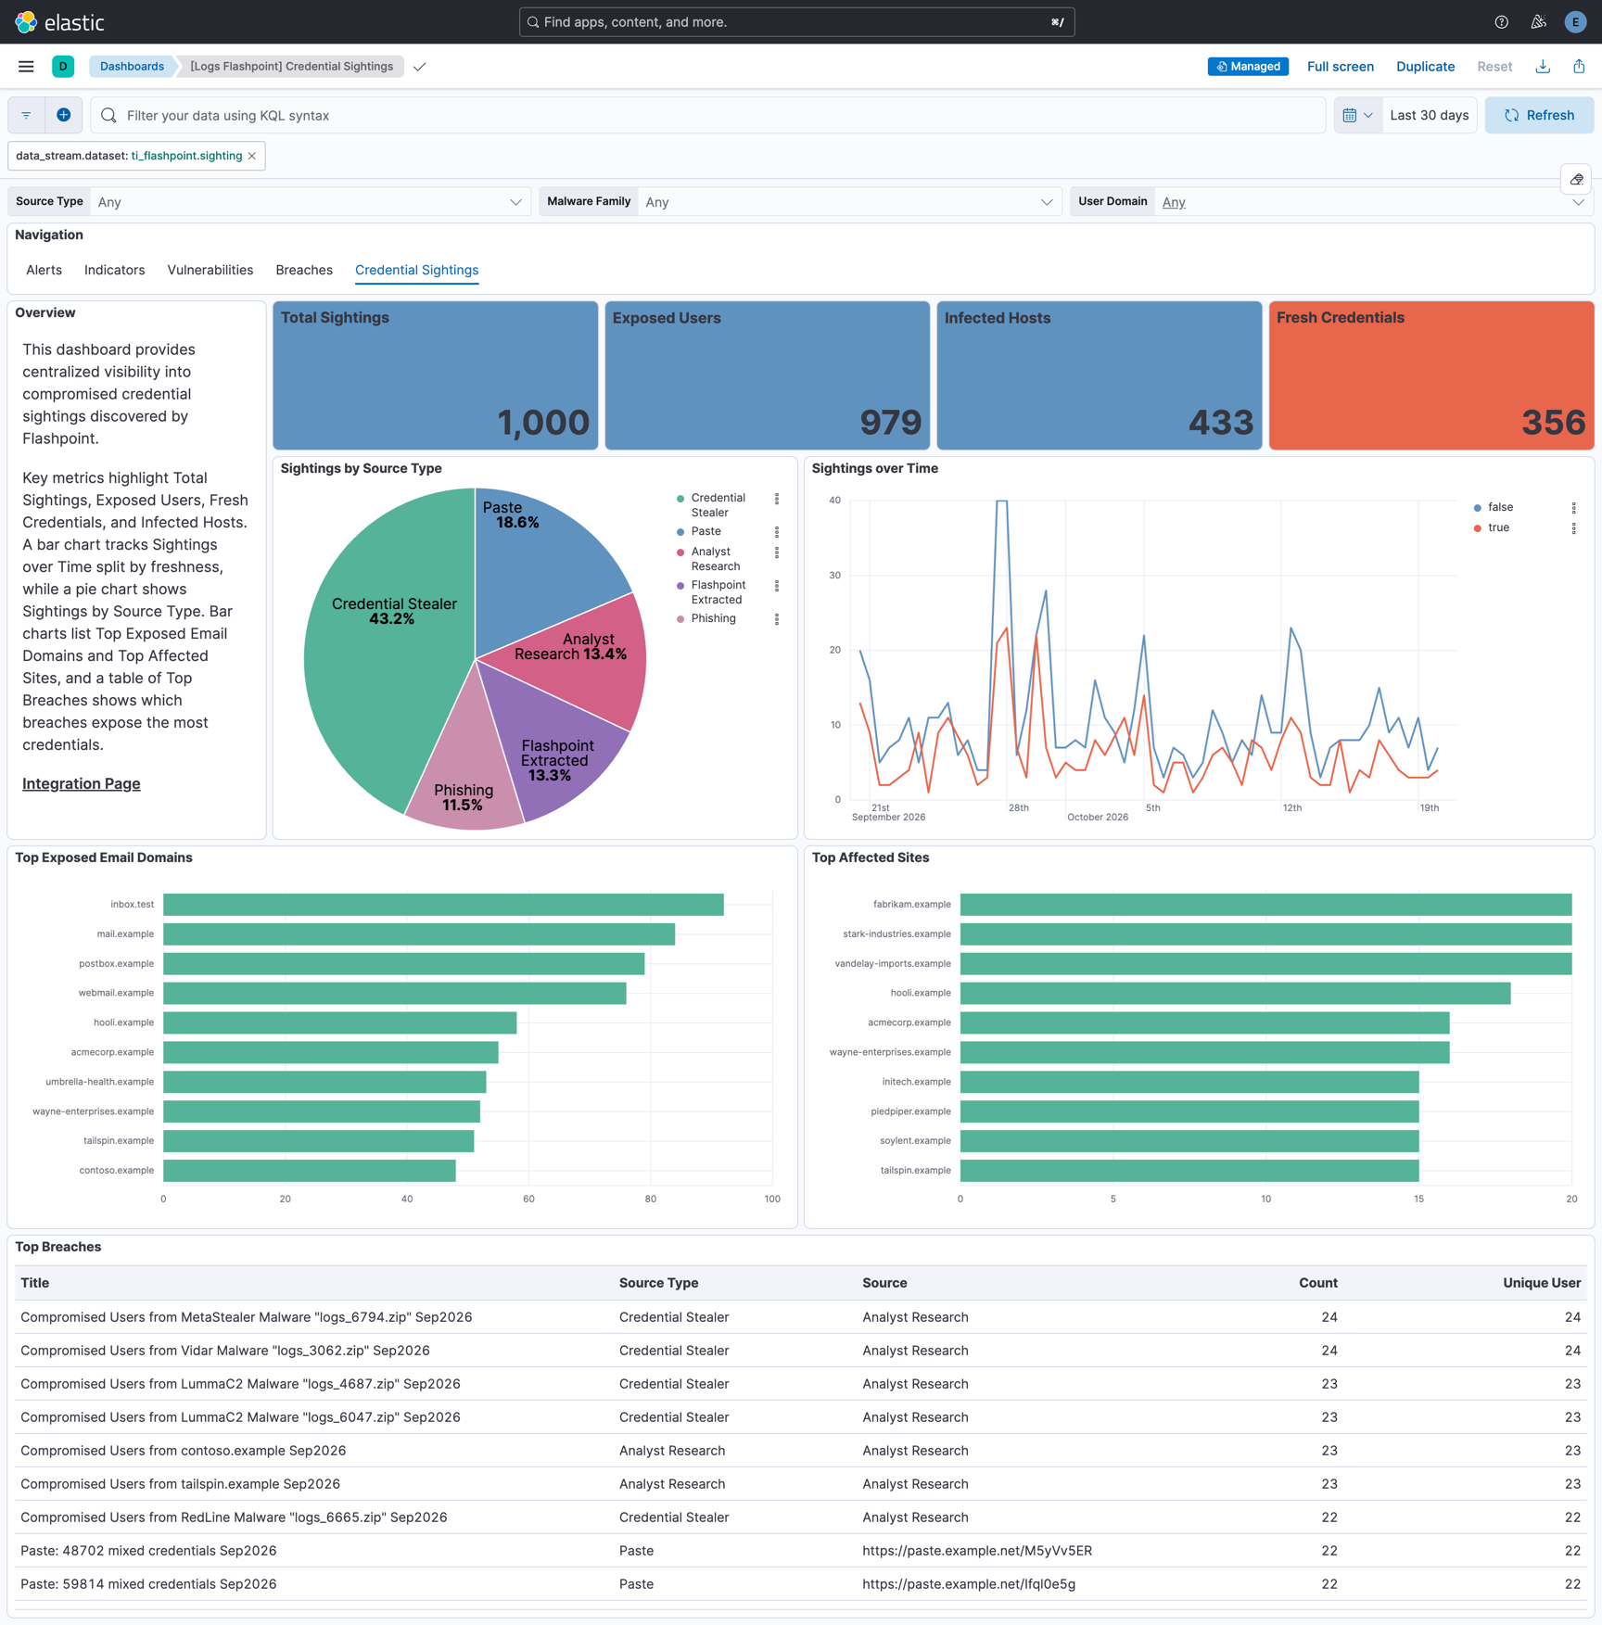Open options for Credential Stealer legend item
Screen dimensions: 1602x1625
[777, 499]
